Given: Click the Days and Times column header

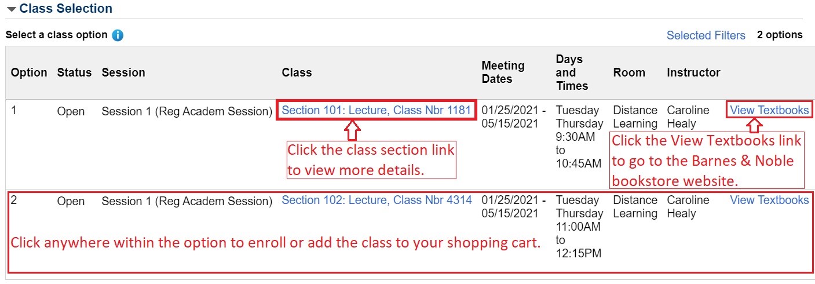Looking at the screenshot, I should click(571, 72).
